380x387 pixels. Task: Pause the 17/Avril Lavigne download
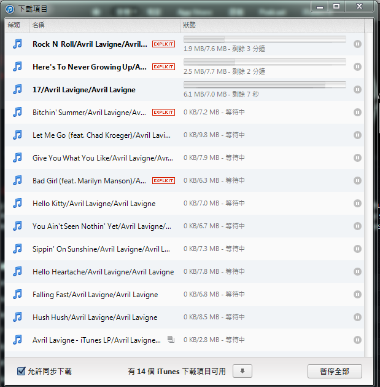click(357, 89)
